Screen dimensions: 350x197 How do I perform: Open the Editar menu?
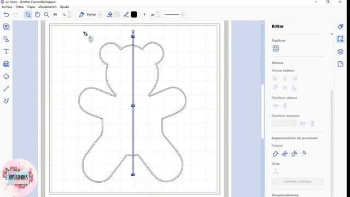(20, 7)
